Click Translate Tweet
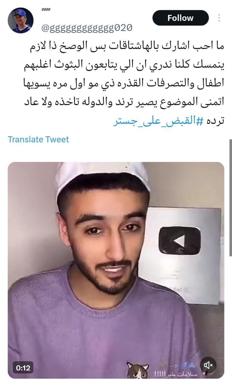 pos(38,139)
